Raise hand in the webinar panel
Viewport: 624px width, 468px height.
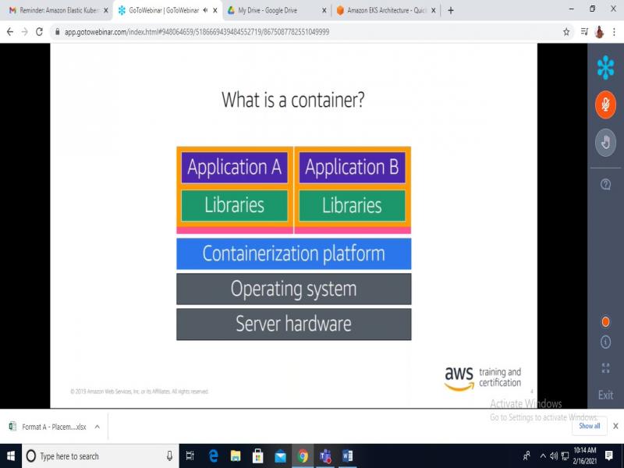605,142
